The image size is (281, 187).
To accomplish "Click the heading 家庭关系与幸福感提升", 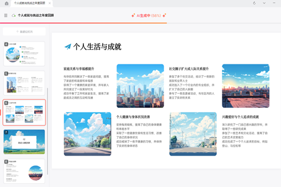I will tap(79, 69).
